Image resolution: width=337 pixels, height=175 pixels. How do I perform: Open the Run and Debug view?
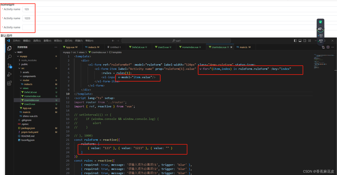coord(9,74)
